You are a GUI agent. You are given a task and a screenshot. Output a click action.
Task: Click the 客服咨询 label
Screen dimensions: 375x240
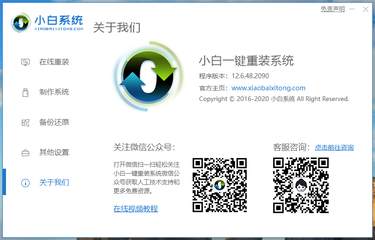click(292, 147)
